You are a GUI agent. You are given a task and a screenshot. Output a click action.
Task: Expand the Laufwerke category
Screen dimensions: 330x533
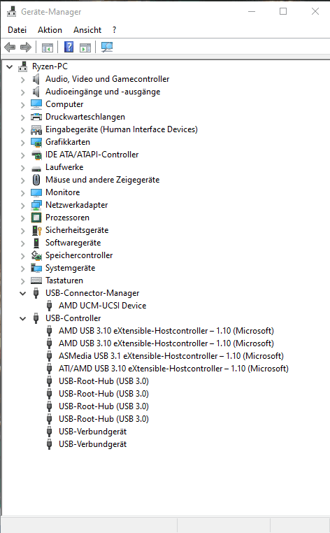tap(23, 168)
